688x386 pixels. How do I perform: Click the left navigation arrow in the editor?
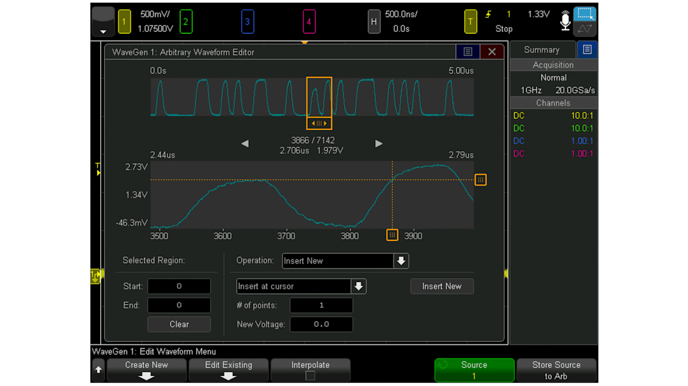click(x=245, y=143)
